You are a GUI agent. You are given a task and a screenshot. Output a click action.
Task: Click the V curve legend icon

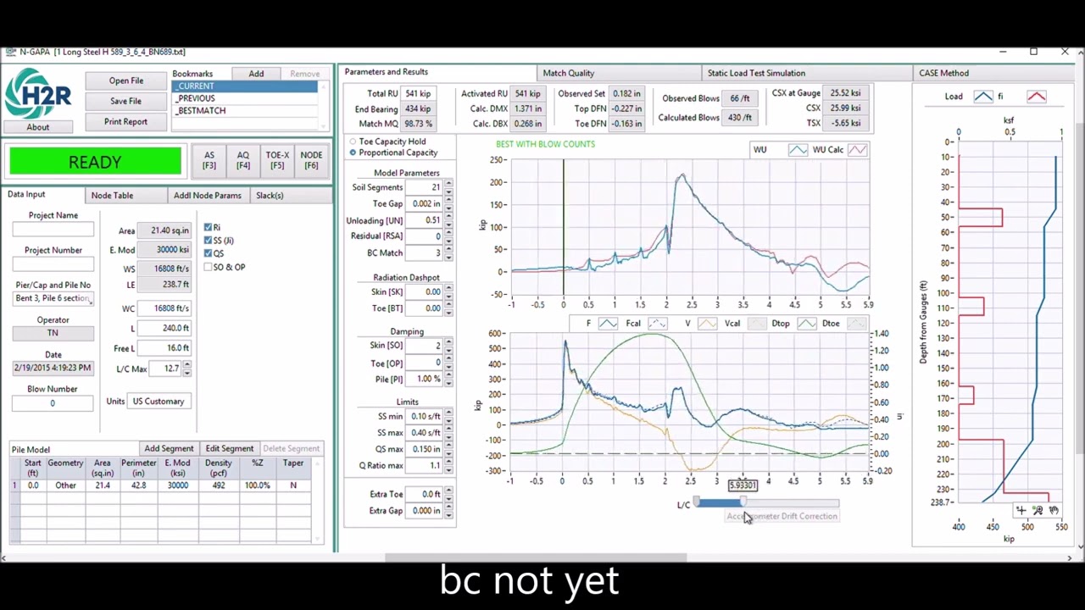(708, 324)
